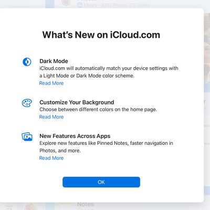
Task: Click the blurred Notes label behind the dialog
Action: coord(86,204)
